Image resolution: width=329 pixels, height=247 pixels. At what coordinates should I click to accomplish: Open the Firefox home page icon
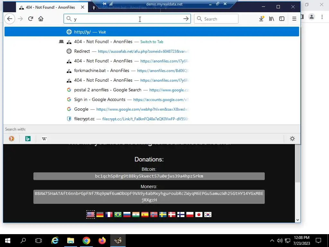click(41, 19)
